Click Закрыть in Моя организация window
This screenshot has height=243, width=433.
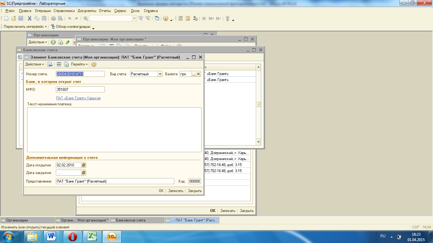[x=247, y=211]
